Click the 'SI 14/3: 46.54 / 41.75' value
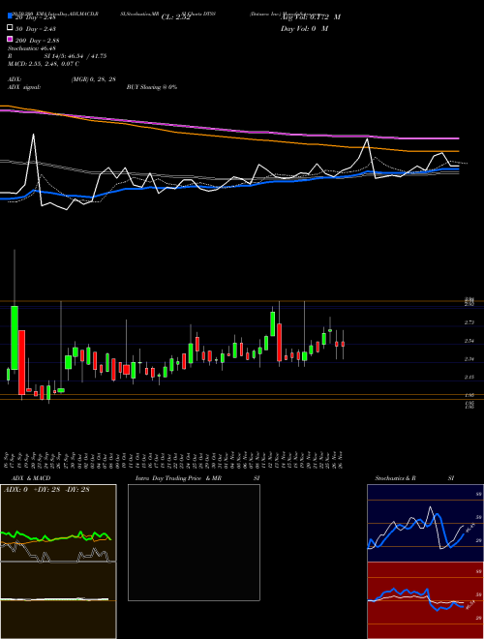This screenshot has width=484, height=639. point(76,56)
